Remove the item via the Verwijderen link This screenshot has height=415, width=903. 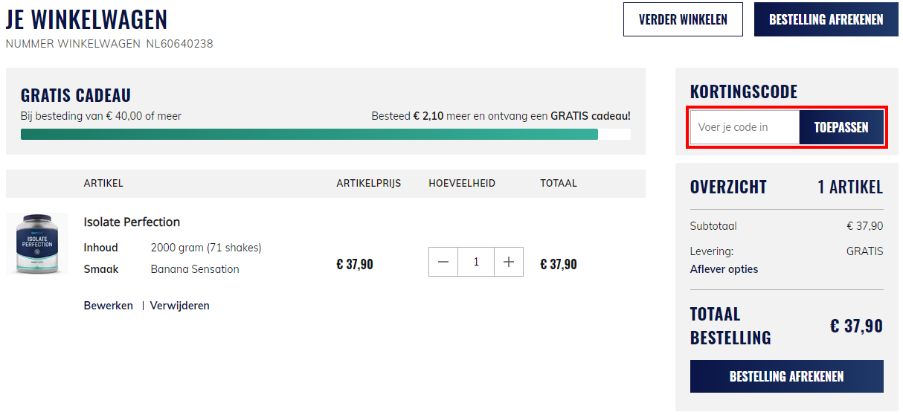[x=179, y=306]
